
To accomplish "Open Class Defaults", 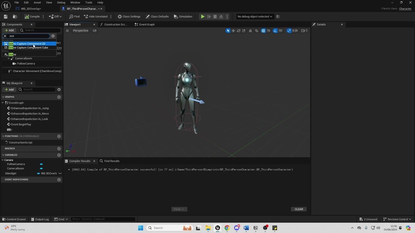I will click(x=157, y=17).
